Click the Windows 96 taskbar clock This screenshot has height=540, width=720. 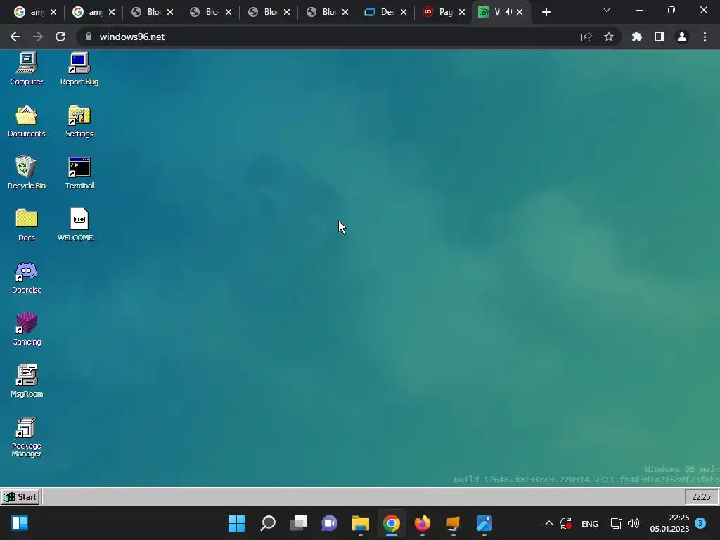pyautogui.click(x=701, y=497)
